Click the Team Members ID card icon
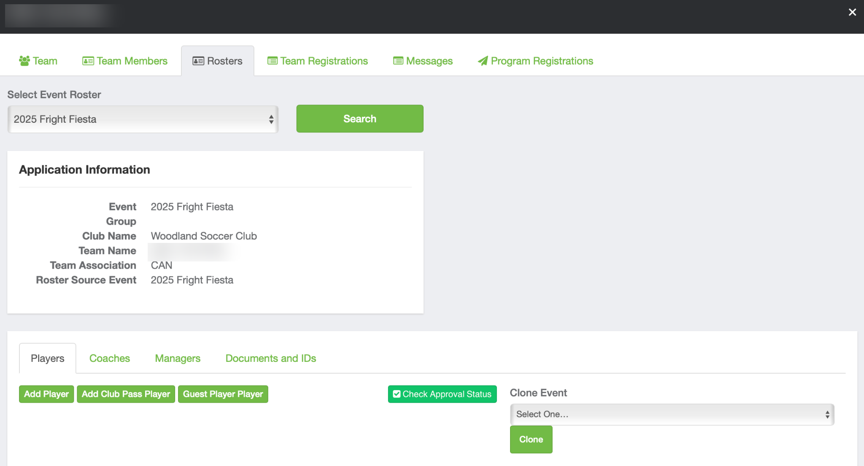The height and width of the screenshot is (466, 864). pyautogui.click(x=88, y=61)
